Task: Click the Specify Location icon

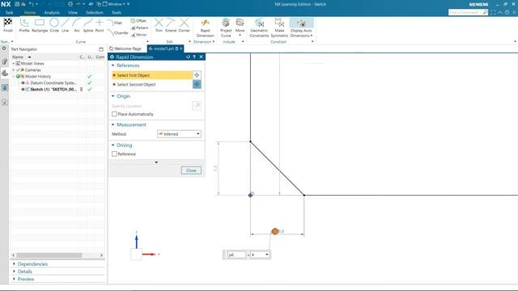Action: point(197,106)
